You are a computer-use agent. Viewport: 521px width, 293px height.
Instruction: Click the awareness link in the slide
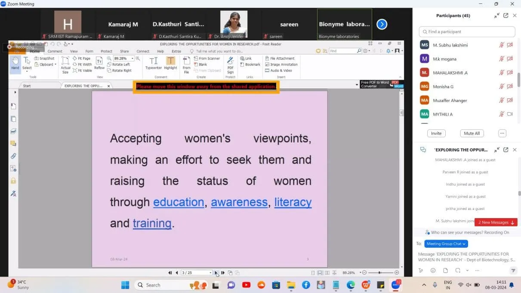point(239,202)
